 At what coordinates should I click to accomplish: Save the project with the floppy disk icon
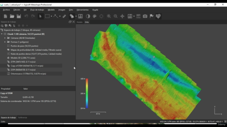19,16
